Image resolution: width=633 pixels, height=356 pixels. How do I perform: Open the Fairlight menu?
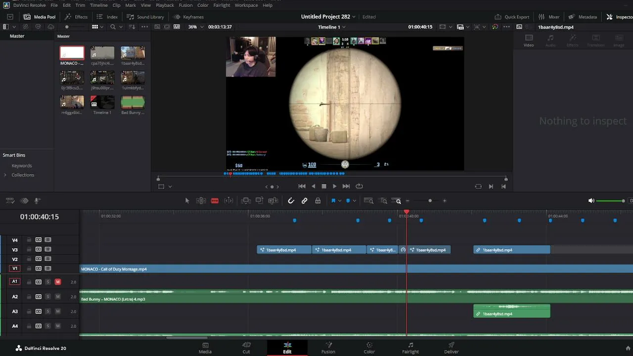[222, 5]
